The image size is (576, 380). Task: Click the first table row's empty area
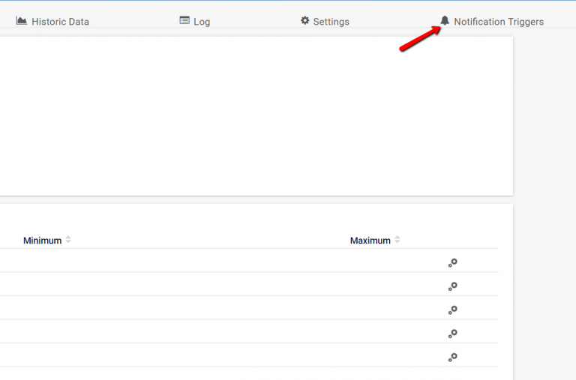[x=225, y=261]
